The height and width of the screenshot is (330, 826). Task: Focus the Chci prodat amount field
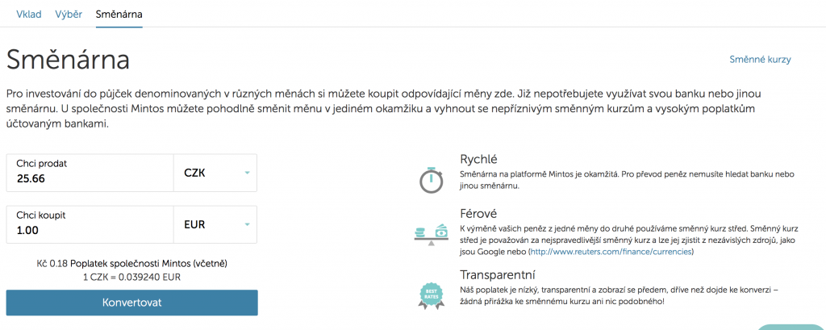pyautogui.click(x=90, y=173)
